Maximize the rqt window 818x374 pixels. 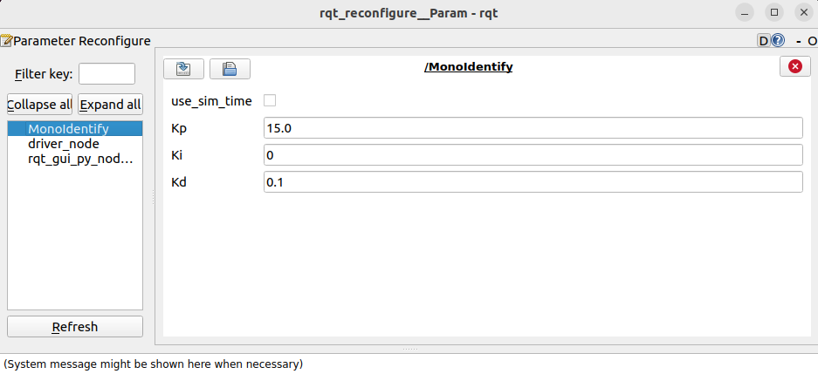(774, 12)
